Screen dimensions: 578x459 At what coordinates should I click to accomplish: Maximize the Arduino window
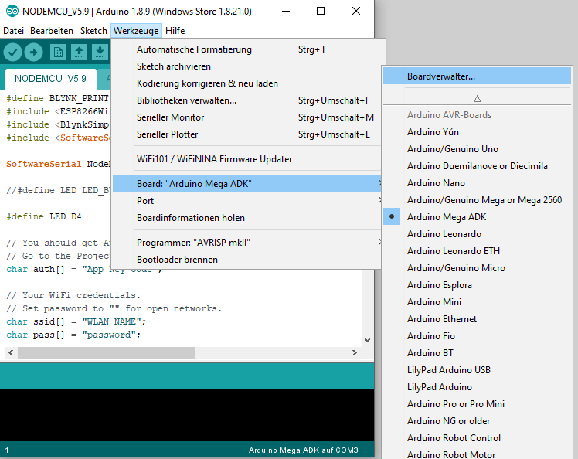tap(321, 11)
